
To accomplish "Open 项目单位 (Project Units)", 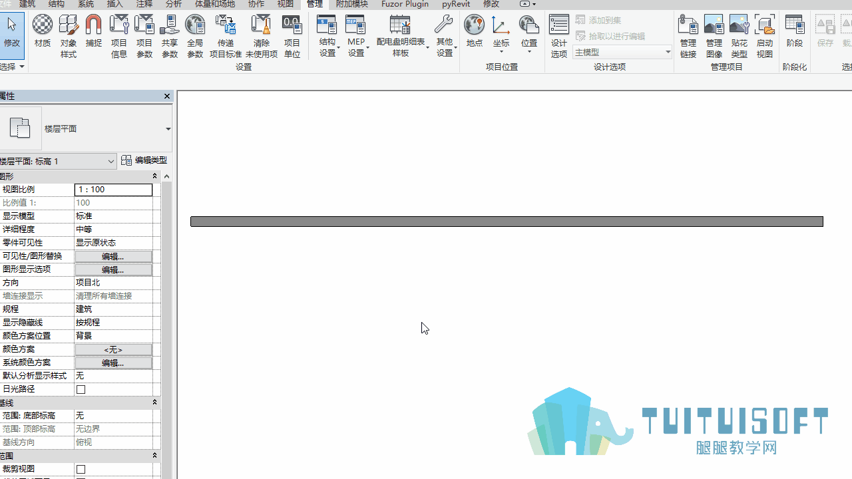I will (292, 36).
